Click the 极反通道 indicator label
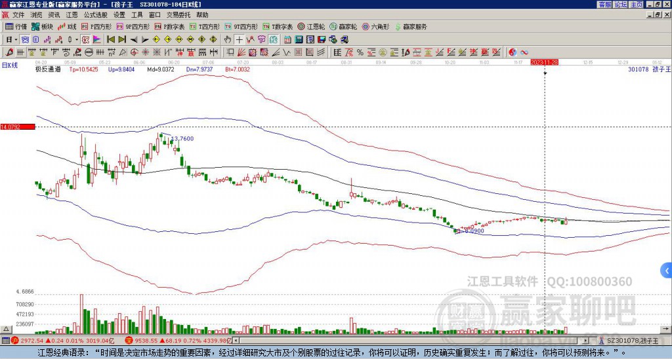This screenshot has width=672, height=359. coord(48,69)
